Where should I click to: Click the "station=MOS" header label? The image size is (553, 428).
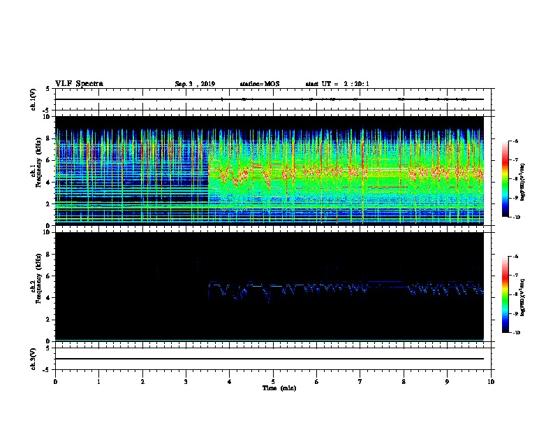click(260, 84)
